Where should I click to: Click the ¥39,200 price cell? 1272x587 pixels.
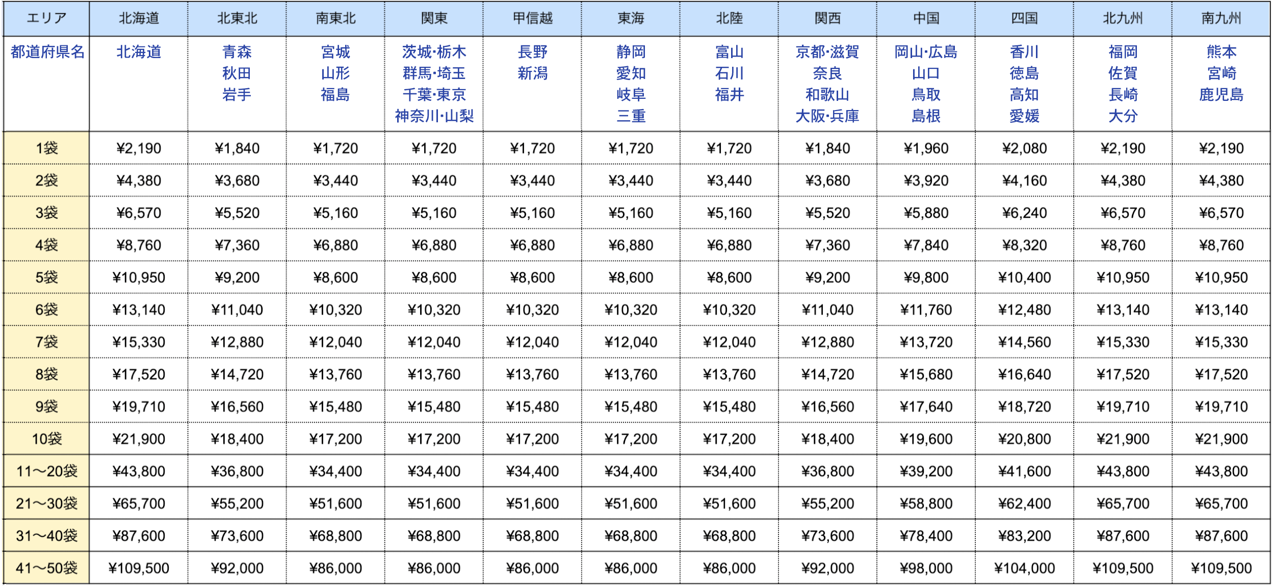click(x=926, y=471)
